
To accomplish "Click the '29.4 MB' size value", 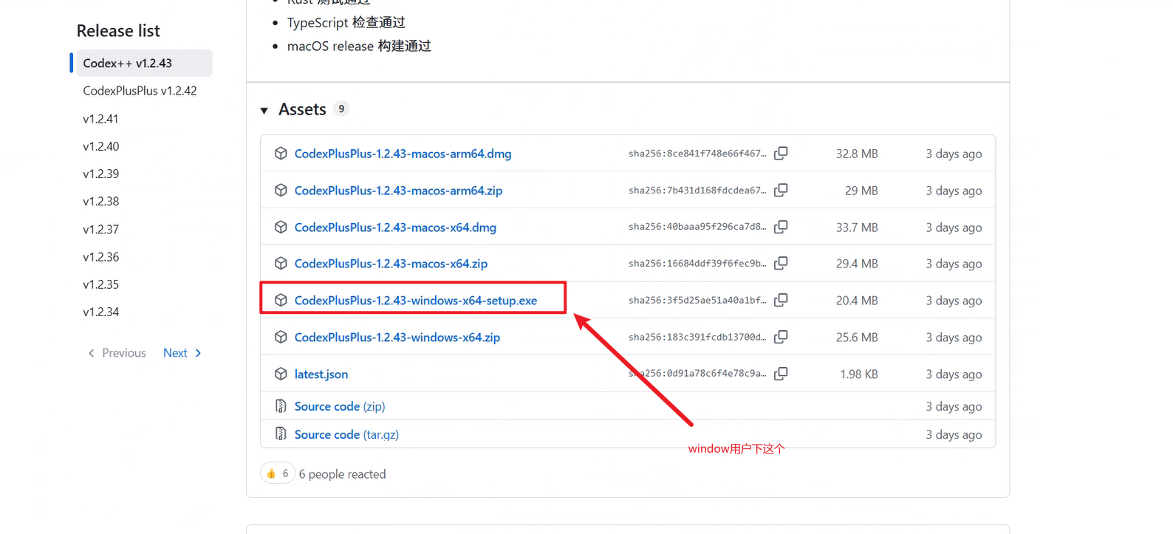I will (x=857, y=264).
